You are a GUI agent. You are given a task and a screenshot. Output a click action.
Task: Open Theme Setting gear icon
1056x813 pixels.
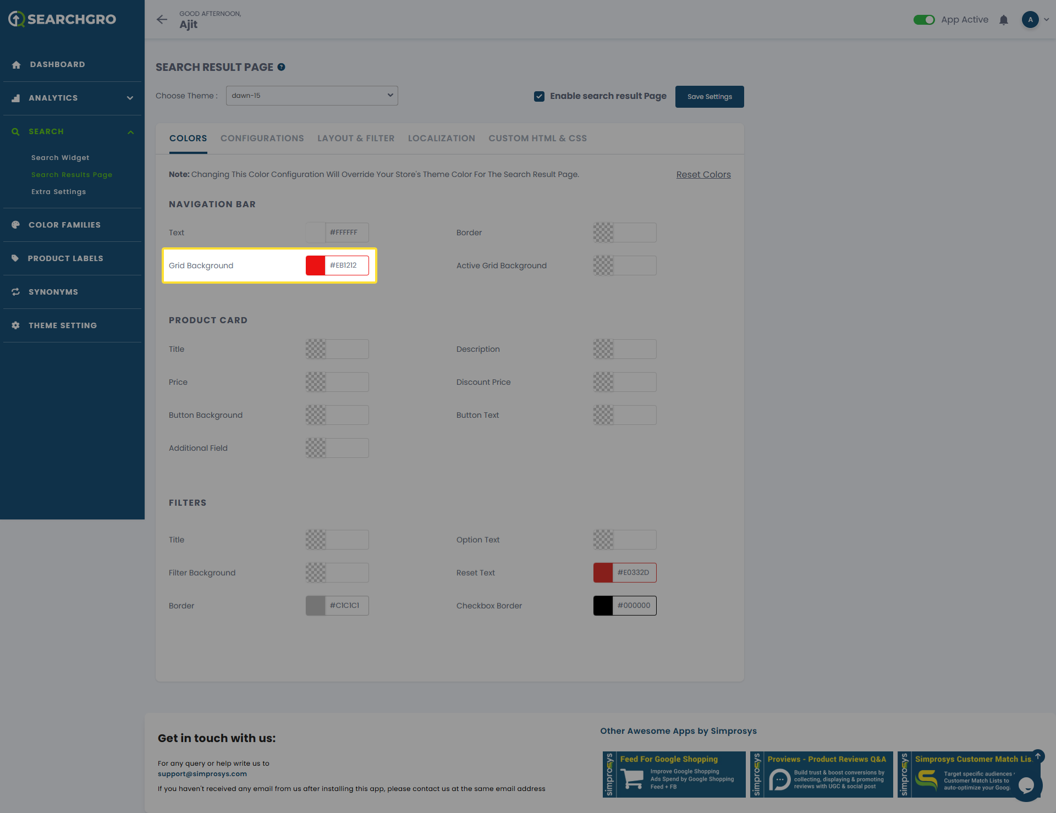15,325
